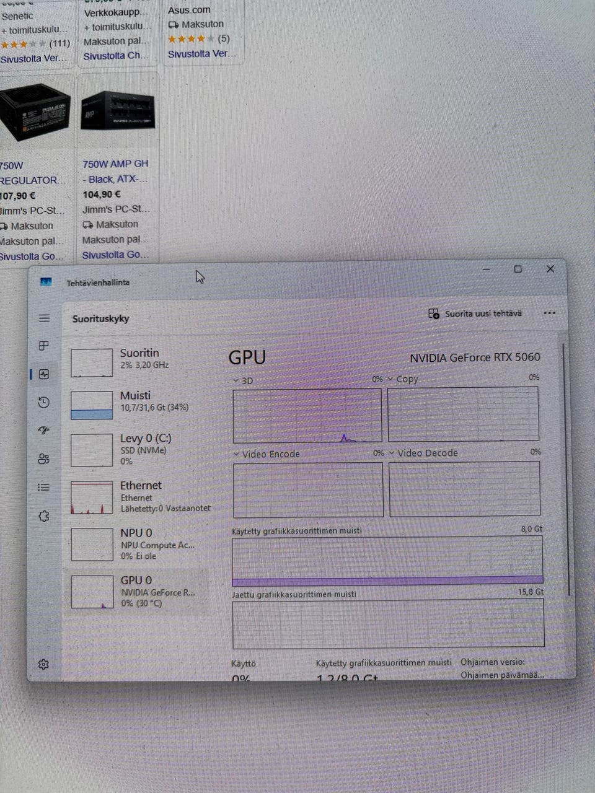Click the shared GPU memory graph
Image resolution: width=595 pixels, height=793 pixels.
(x=388, y=623)
